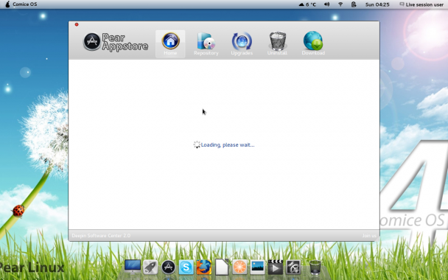Click the Pear Appstore logo
448x280 pixels.
116,42
